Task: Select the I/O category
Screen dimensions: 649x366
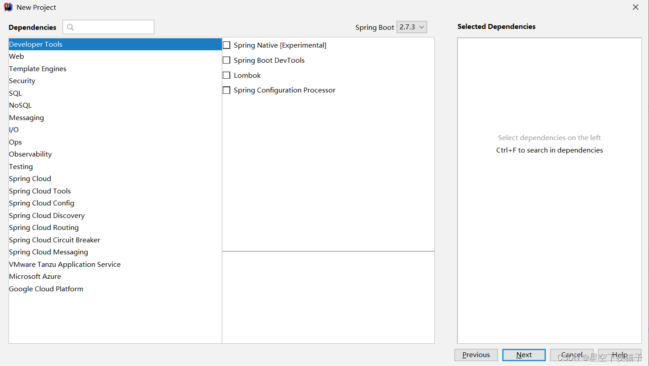Action: pos(115,130)
